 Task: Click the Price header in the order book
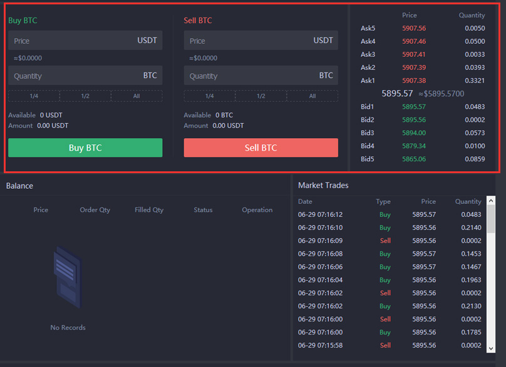(409, 15)
